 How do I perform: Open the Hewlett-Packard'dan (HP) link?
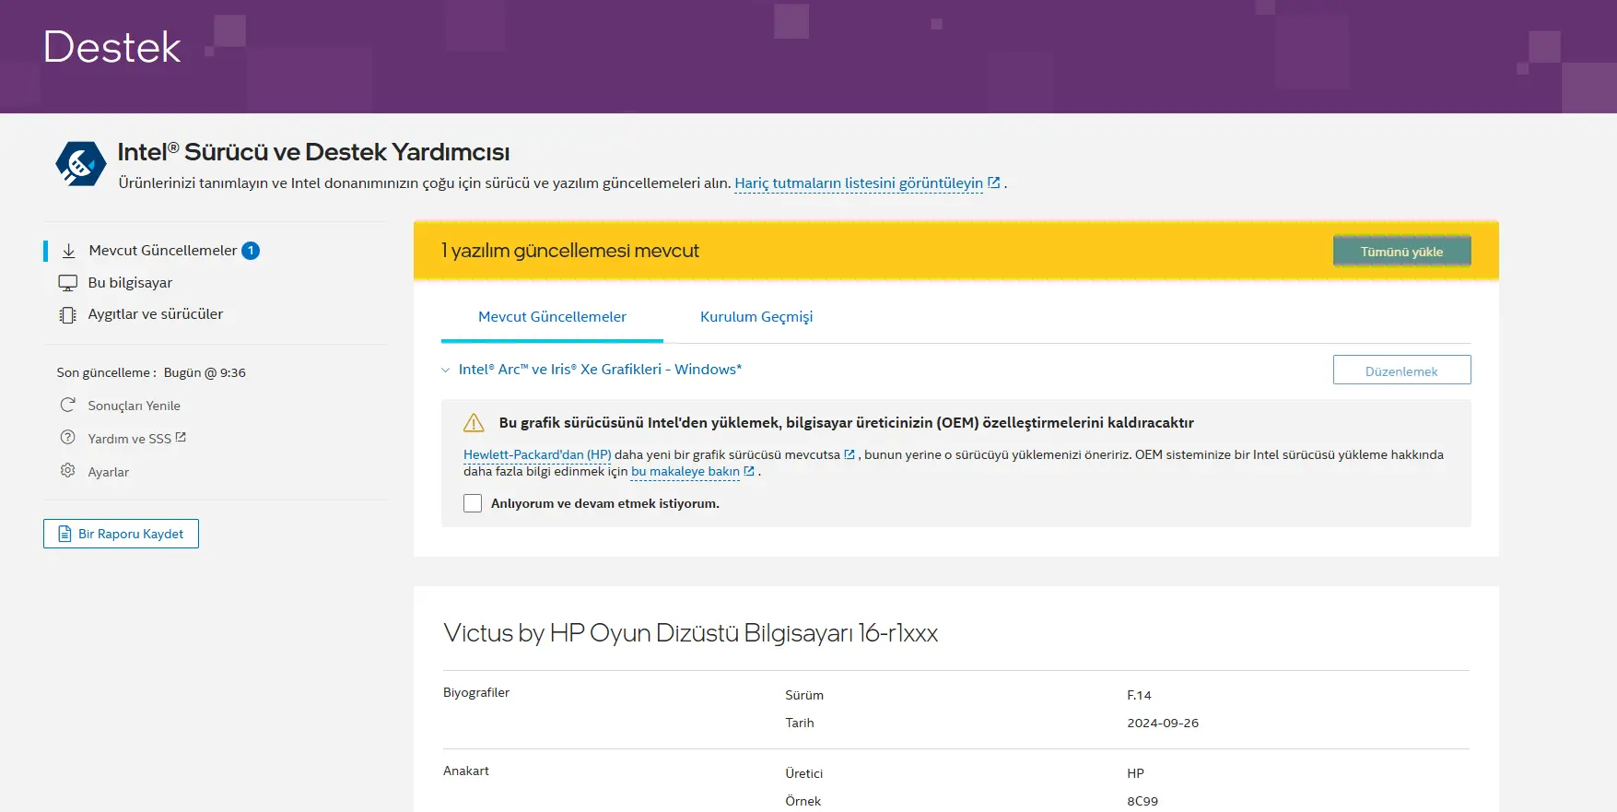pyautogui.click(x=537, y=454)
